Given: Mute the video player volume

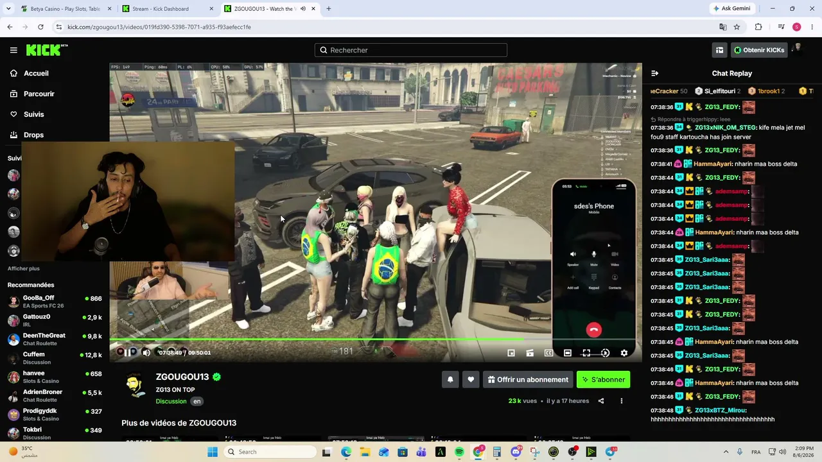Looking at the screenshot, I should pos(146,352).
